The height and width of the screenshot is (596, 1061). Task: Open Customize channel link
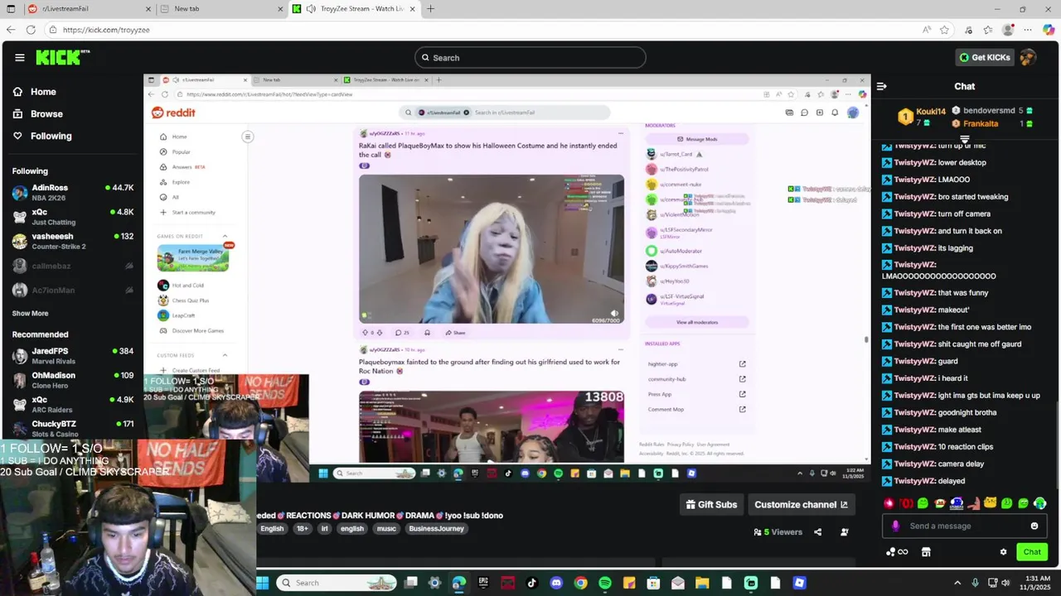pos(801,504)
